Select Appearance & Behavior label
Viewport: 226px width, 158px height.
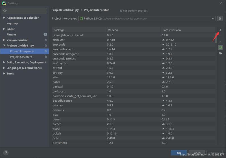pyautogui.click(x=23, y=18)
